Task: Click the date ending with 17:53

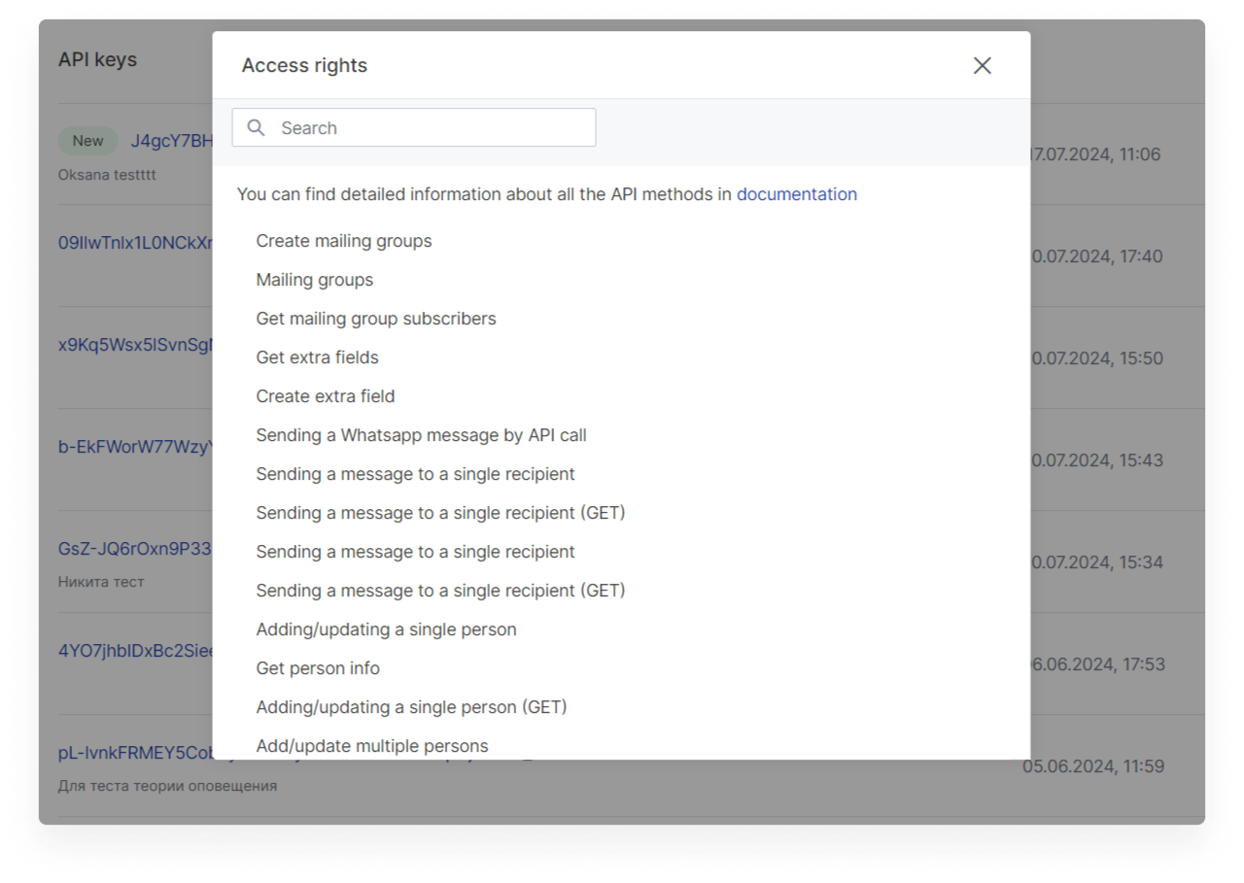Action: (x=1098, y=664)
